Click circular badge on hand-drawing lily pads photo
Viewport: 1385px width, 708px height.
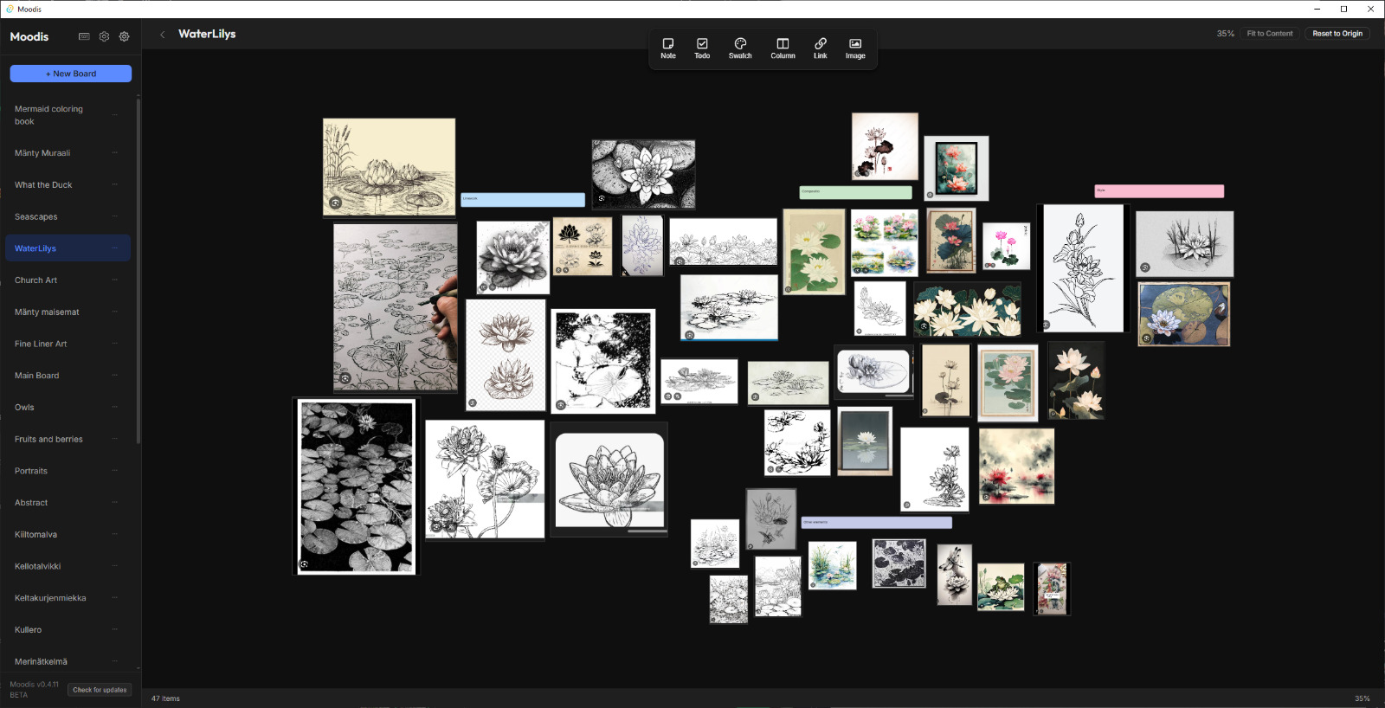[x=345, y=378]
